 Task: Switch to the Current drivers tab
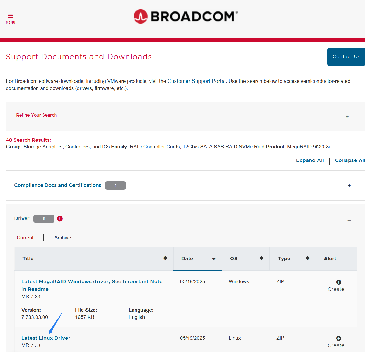click(25, 238)
